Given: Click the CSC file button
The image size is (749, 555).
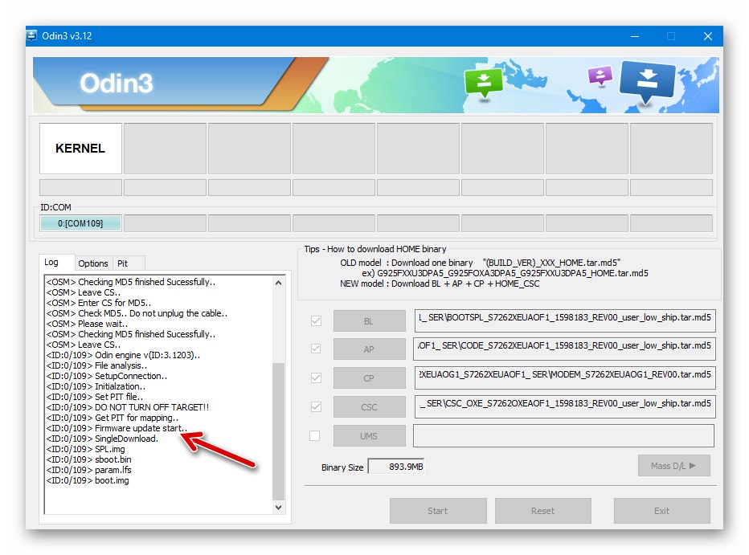Looking at the screenshot, I should 369,407.
